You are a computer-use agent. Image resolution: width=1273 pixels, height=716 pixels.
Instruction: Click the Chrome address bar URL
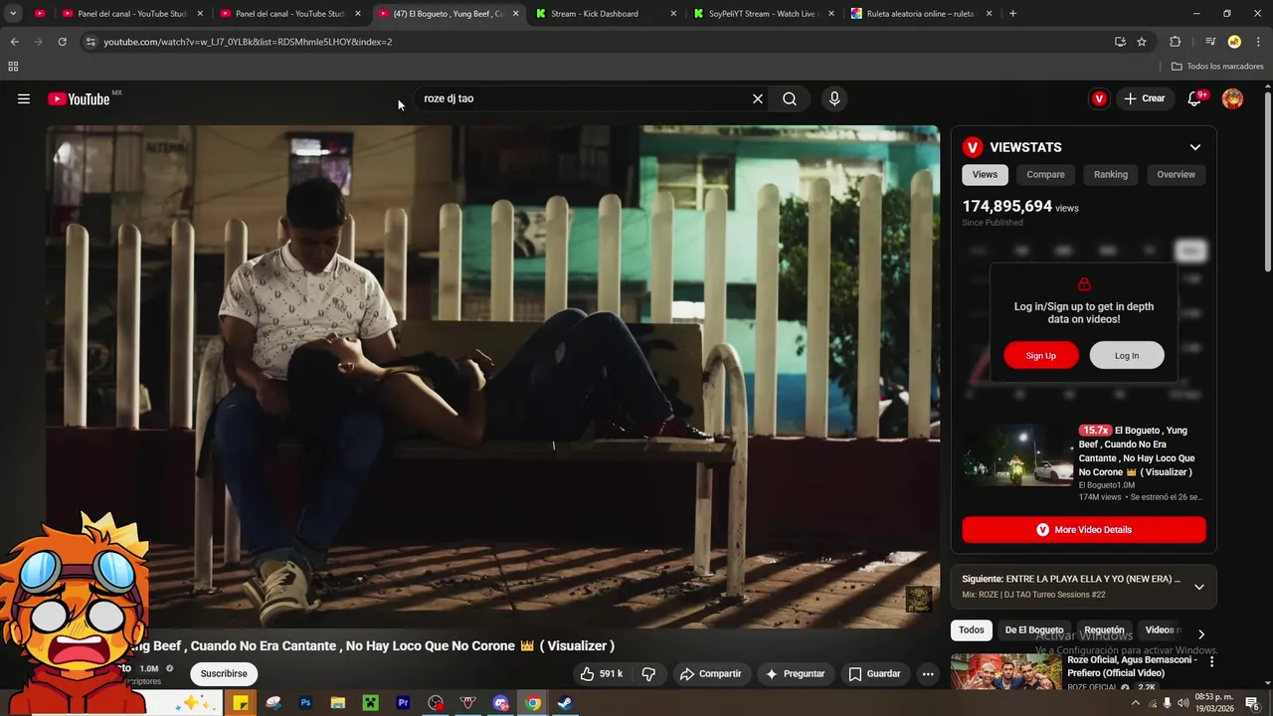pos(248,42)
